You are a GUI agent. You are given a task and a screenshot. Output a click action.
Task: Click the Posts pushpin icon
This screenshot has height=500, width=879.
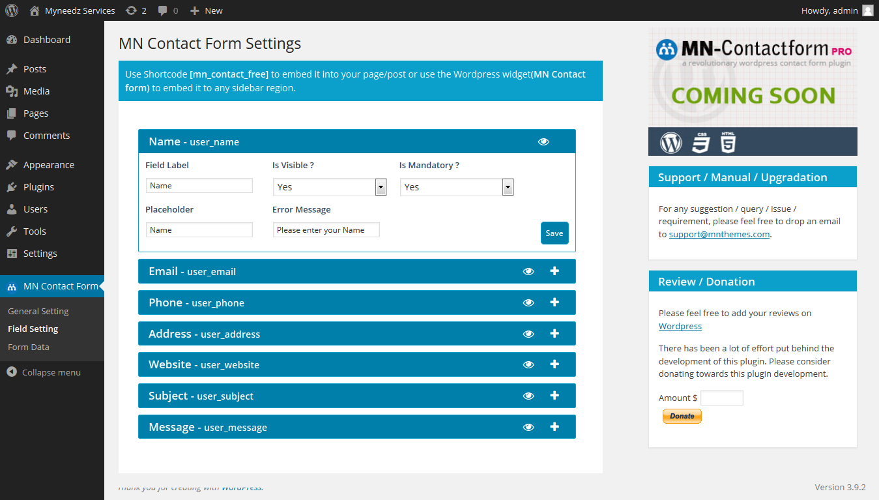pos(12,69)
